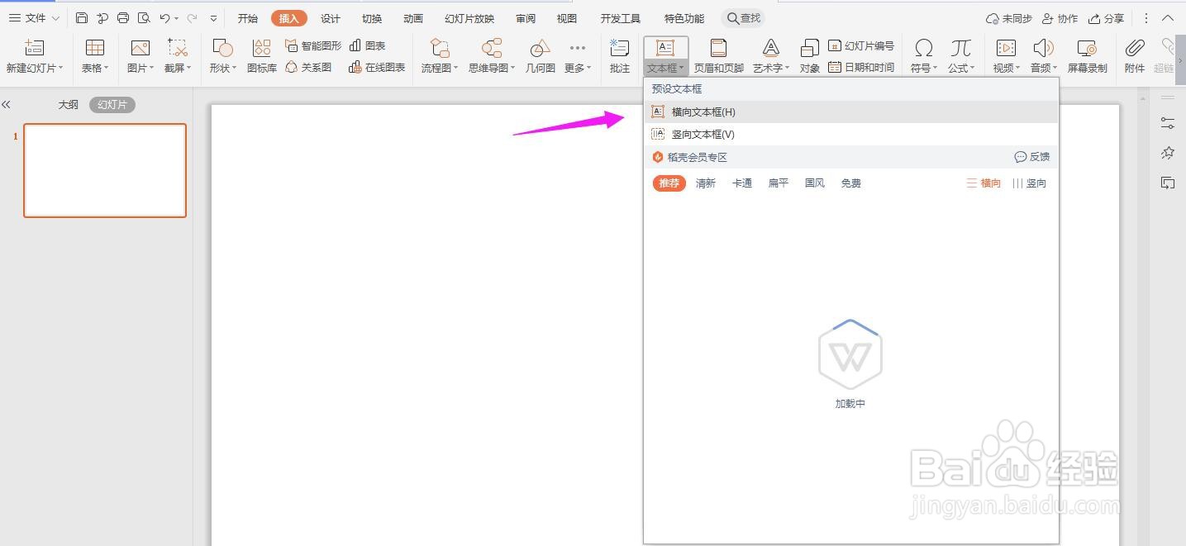Click the undo icon

pyautogui.click(x=165, y=18)
